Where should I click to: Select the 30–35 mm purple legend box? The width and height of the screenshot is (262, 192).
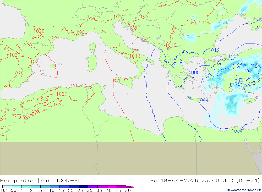coord(93,187)
